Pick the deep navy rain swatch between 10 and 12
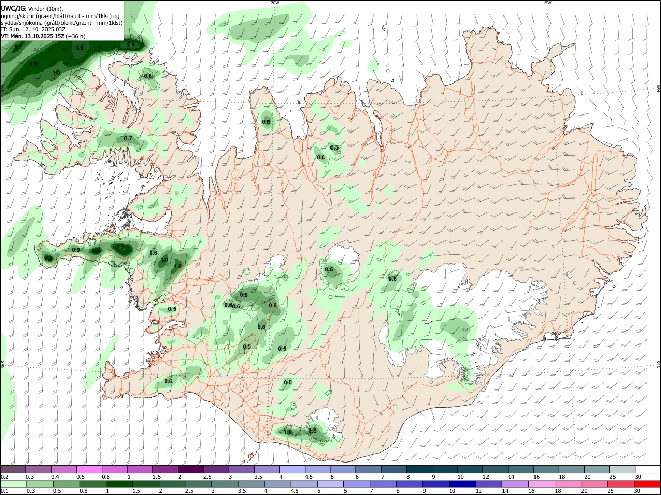The width and height of the screenshot is (661, 495). 462,484
